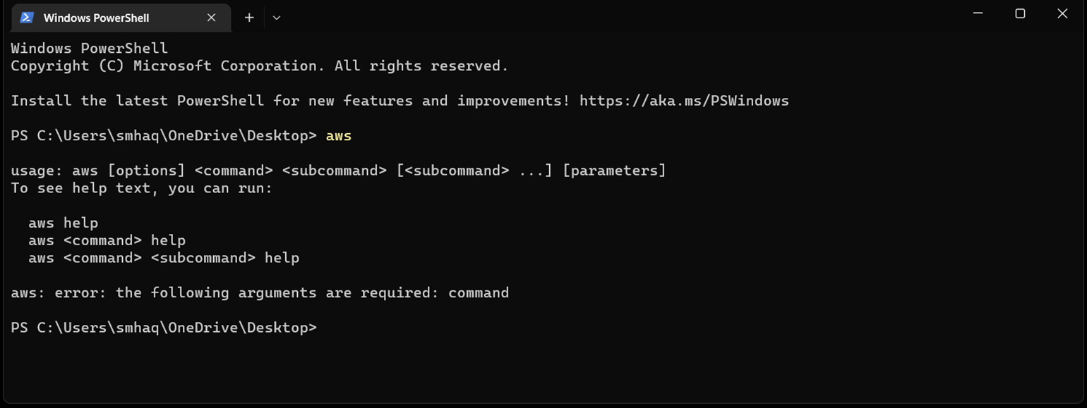Click the "aws <command> <subcommand> help" line
The height and width of the screenshot is (408, 1087).
click(x=164, y=258)
